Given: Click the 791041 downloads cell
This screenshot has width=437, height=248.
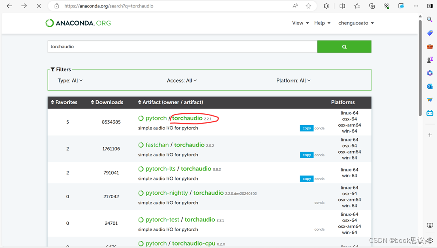Looking at the screenshot, I should click(111, 173).
